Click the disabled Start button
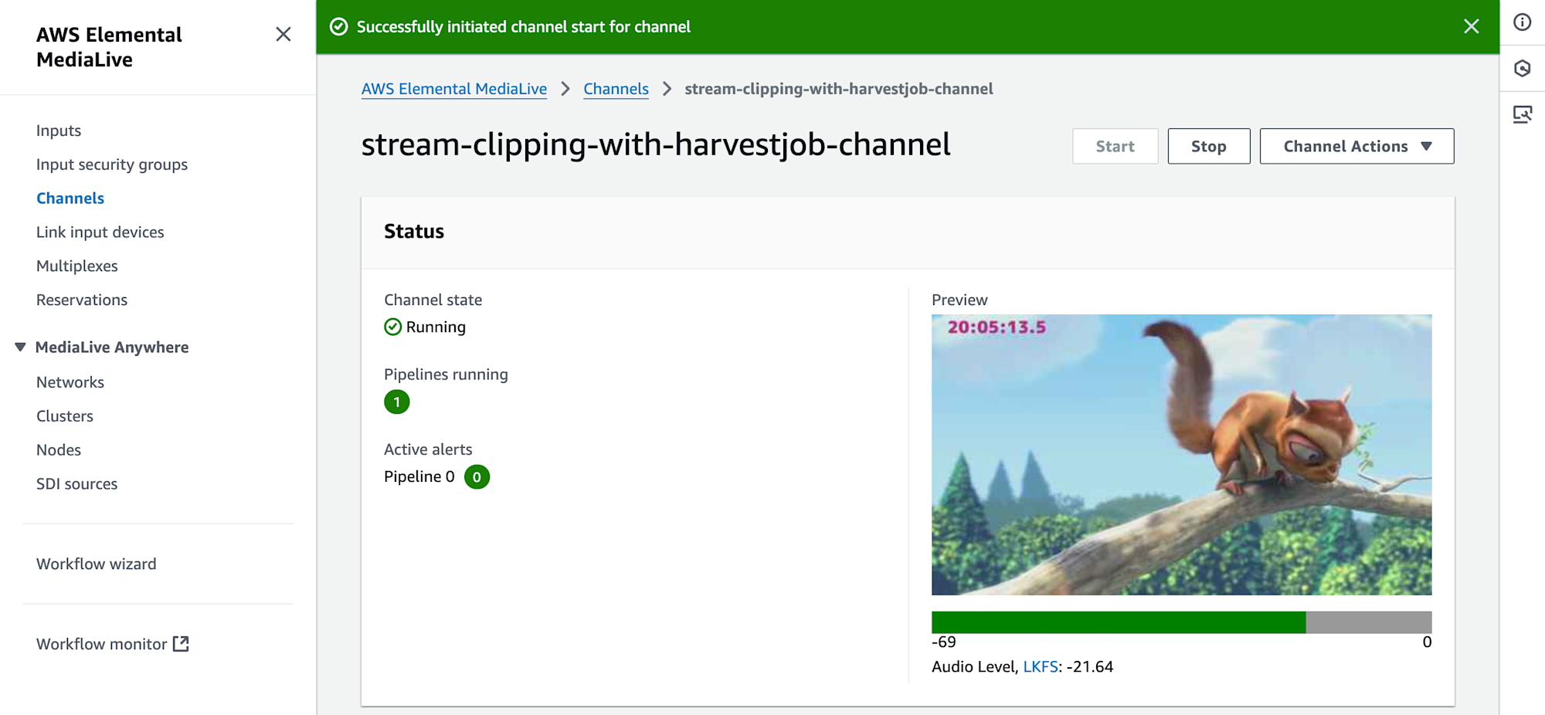The image size is (1545, 715). coord(1115,146)
